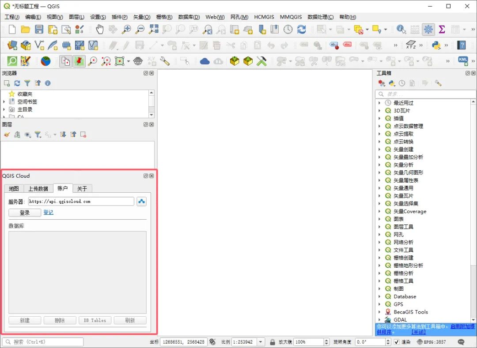Image resolution: width=477 pixels, height=348 pixels.
Task: Create a new project with the blank page icon
Action: (x=12, y=30)
